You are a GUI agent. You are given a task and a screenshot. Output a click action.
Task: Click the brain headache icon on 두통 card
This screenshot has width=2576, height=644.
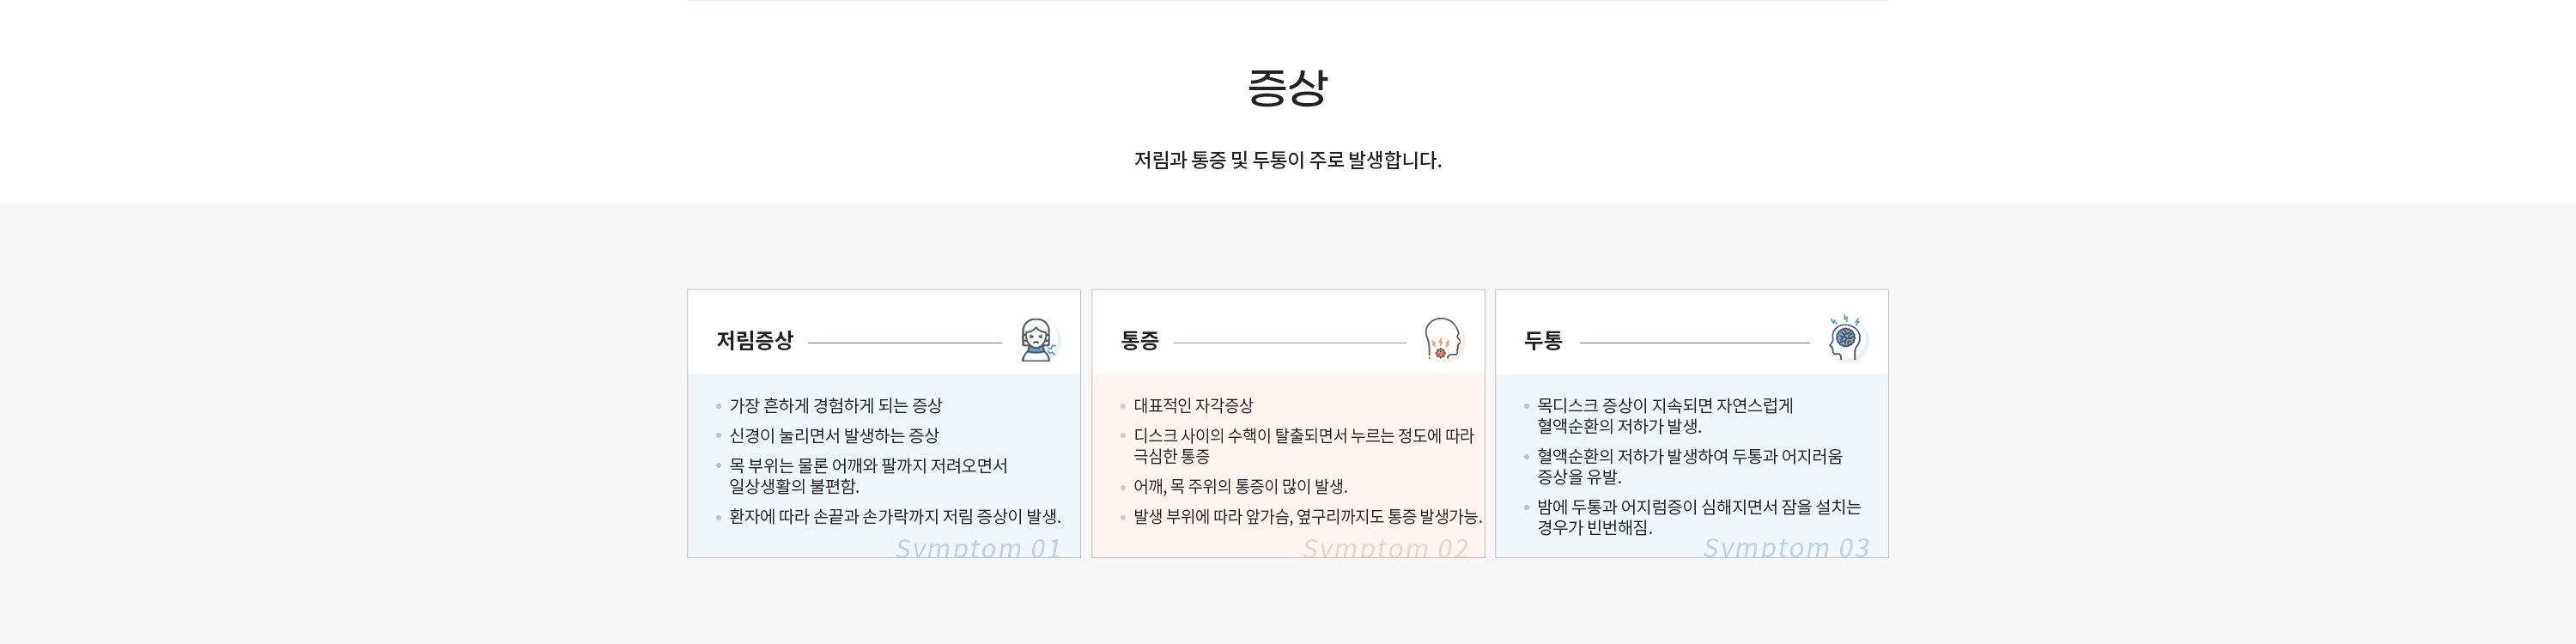(x=1846, y=338)
